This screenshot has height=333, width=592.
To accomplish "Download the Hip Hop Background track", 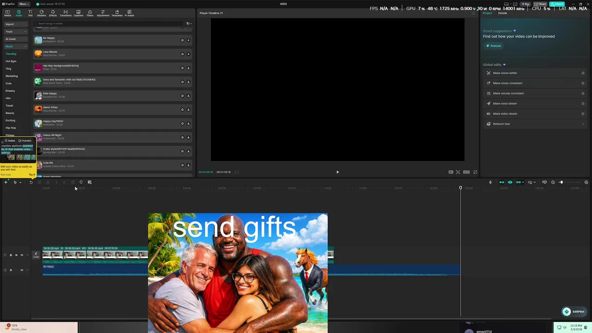I will click(x=188, y=68).
